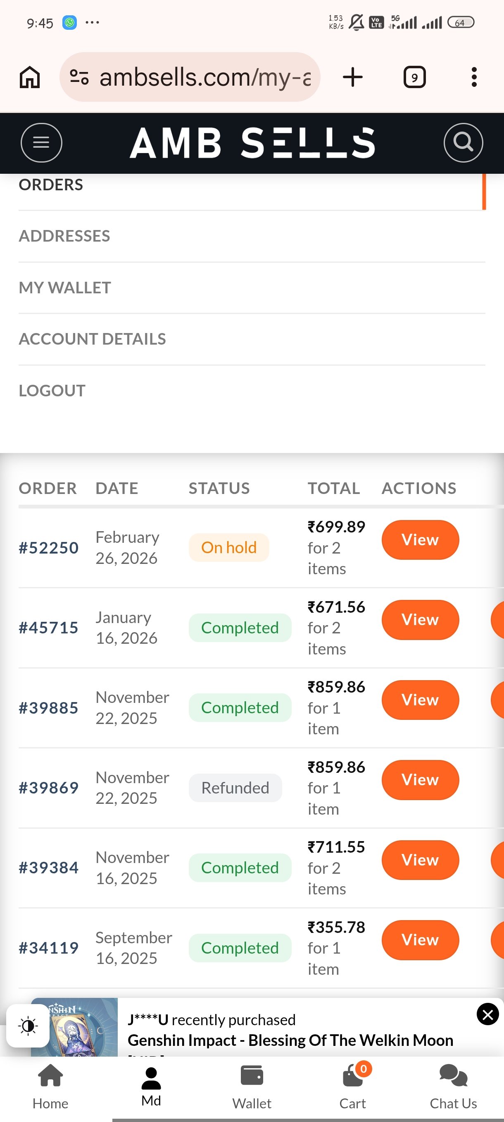
Task: Tap the browser home icon
Action: [30, 77]
